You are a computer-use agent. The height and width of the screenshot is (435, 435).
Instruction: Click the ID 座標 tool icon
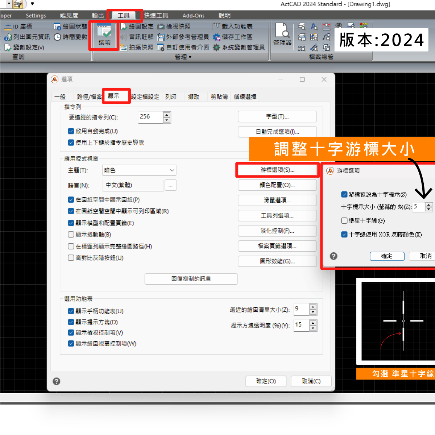click(8, 26)
